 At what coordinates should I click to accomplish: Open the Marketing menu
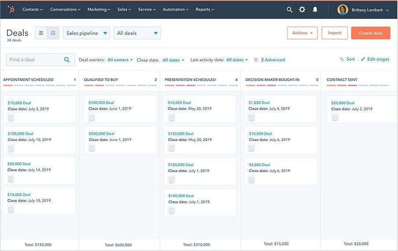click(x=99, y=9)
